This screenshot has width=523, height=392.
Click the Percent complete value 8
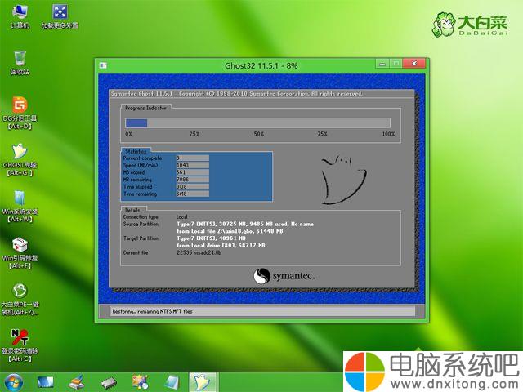pos(193,158)
